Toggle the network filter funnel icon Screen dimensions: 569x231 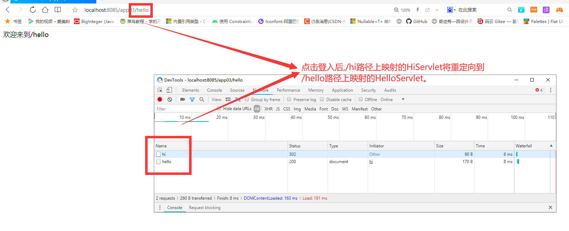coord(192,99)
